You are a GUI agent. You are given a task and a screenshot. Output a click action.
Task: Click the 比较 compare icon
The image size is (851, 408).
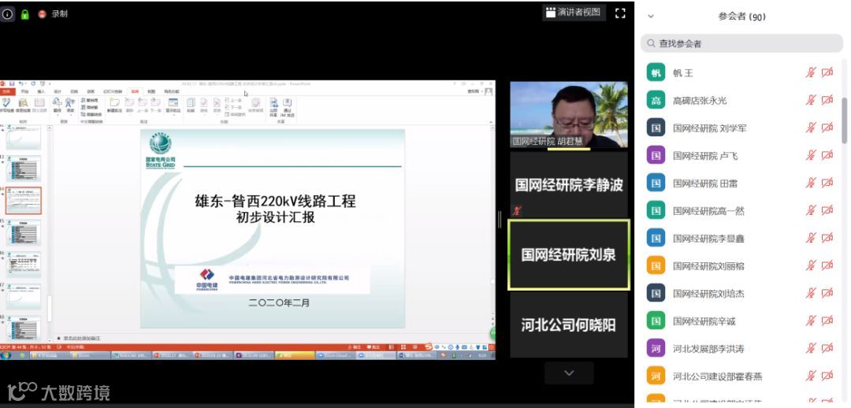point(191,106)
